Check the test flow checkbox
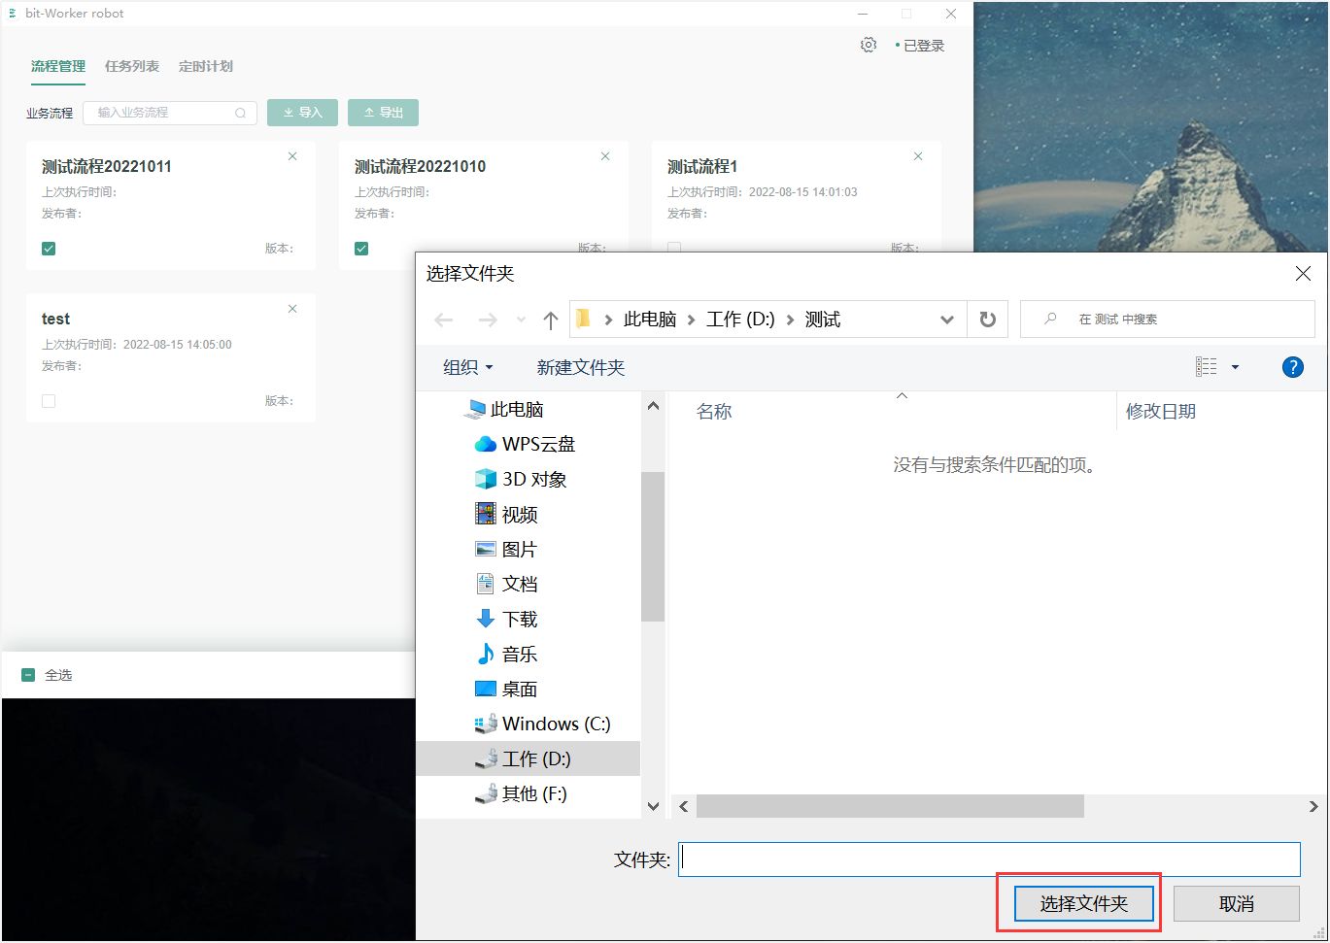The image size is (1330, 943). 49,401
